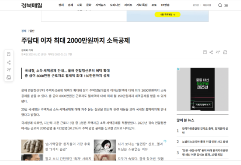241x165 pixels.
Task: Click 경제 breadcrumb category link
Action: pyautogui.click(x=24, y=31)
